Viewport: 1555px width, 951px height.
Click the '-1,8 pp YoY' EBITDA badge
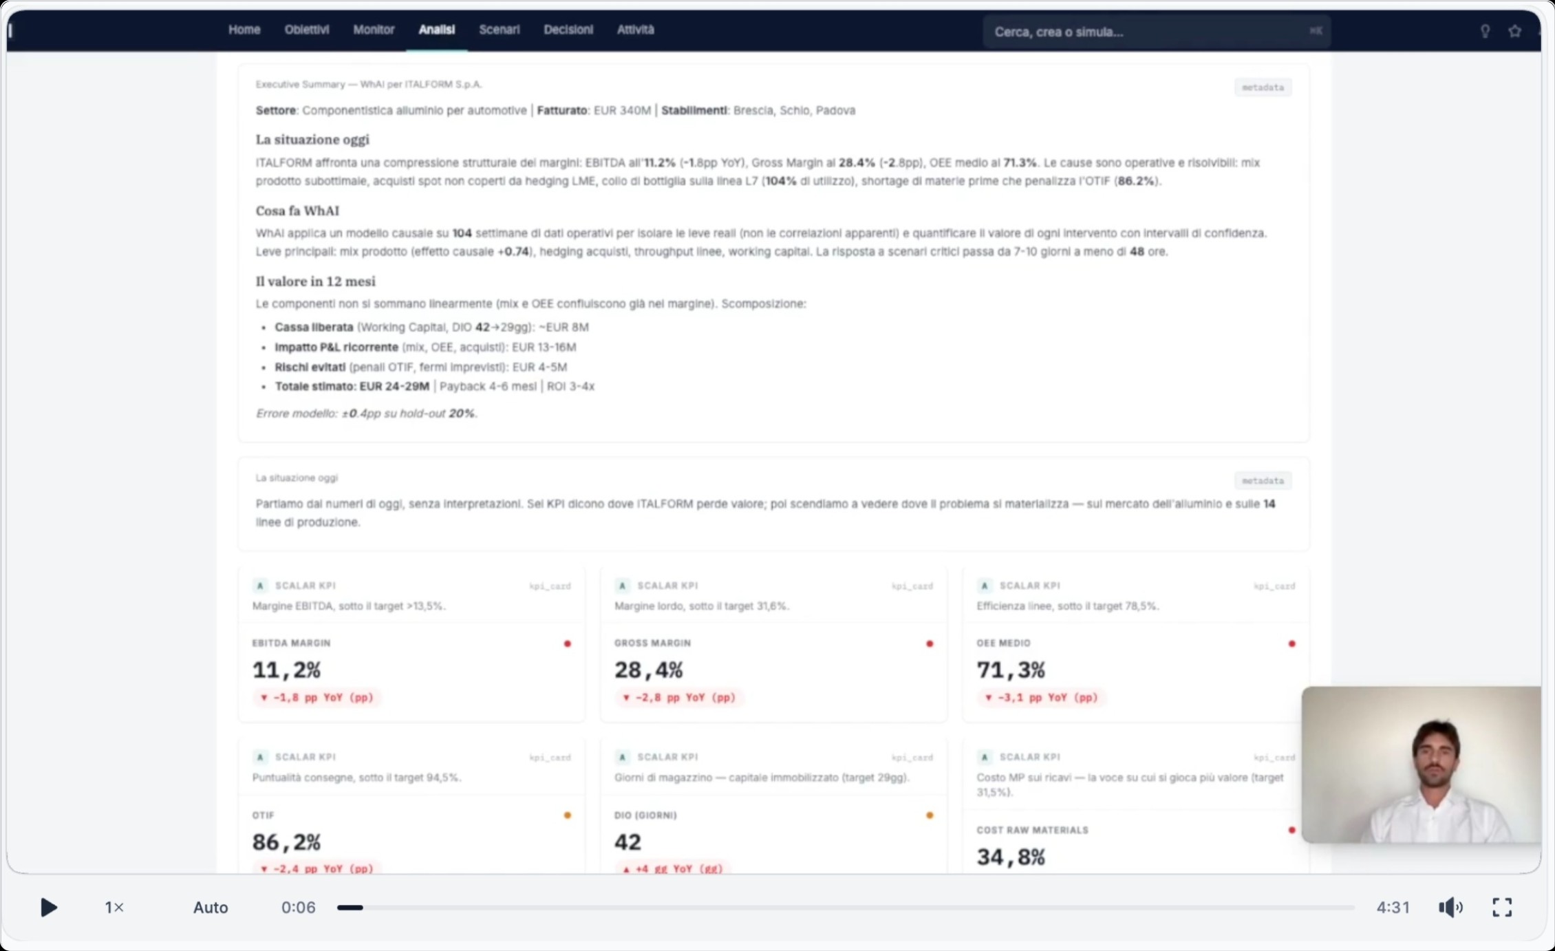317,698
